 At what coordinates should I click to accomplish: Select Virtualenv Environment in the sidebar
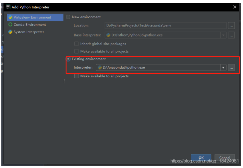pyautogui.click(x=35, y=17)
